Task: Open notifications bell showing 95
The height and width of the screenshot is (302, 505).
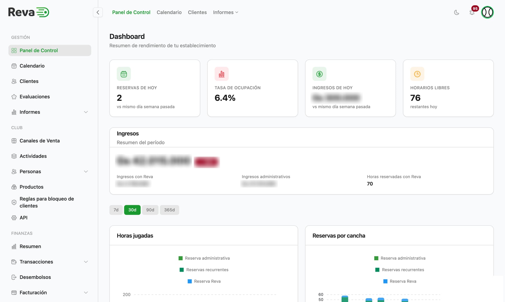Action: tap(472, 12)
